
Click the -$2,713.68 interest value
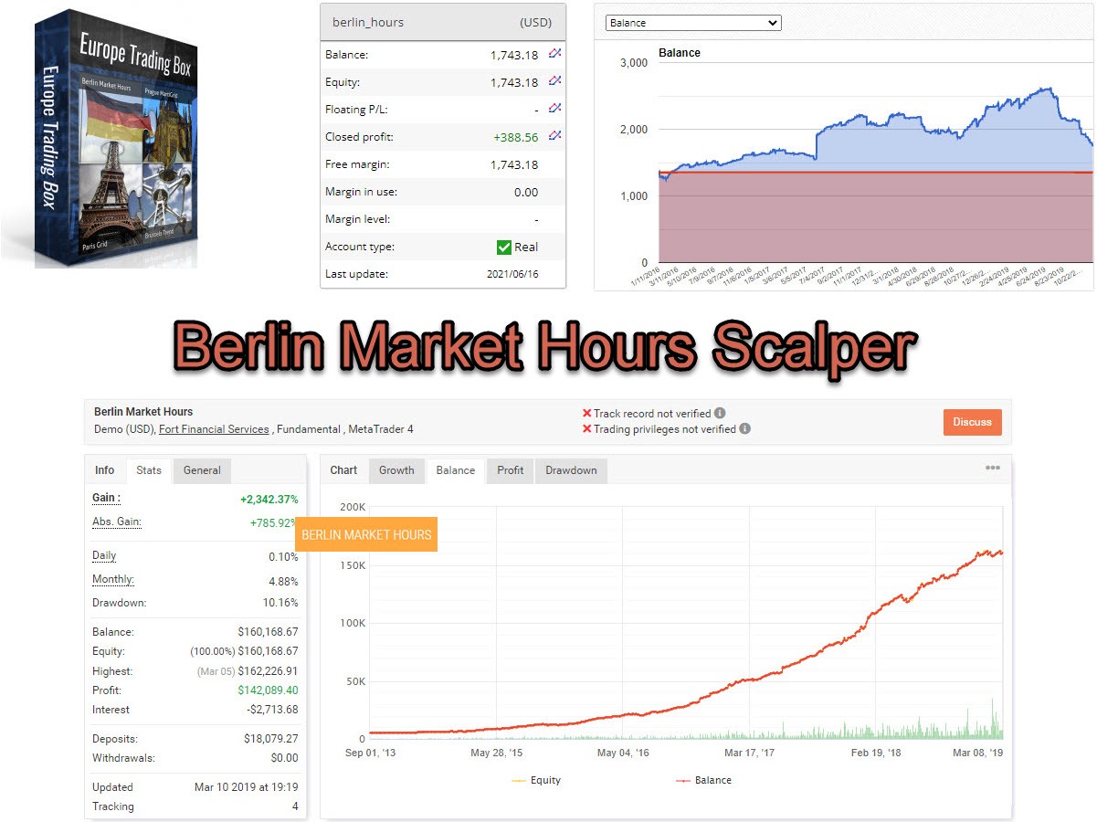(271, 710)
